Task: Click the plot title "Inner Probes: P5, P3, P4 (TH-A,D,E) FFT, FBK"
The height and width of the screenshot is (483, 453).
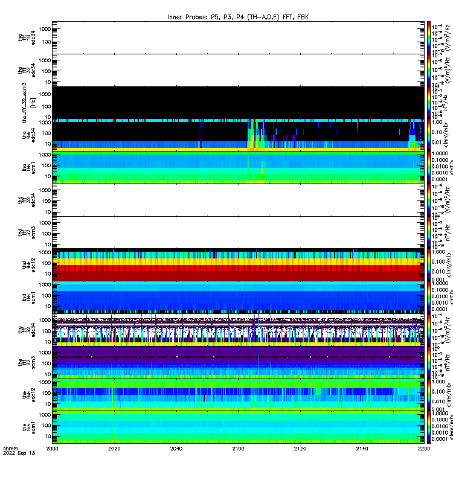Action: click(238, 17)
